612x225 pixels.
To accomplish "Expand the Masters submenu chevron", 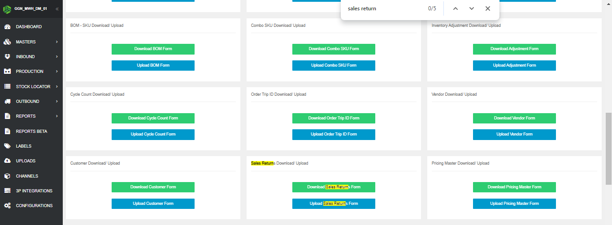I will (x=57, y=42).
